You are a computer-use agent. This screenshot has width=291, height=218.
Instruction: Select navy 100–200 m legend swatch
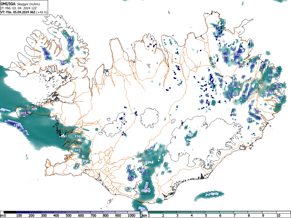pos(22,212)
